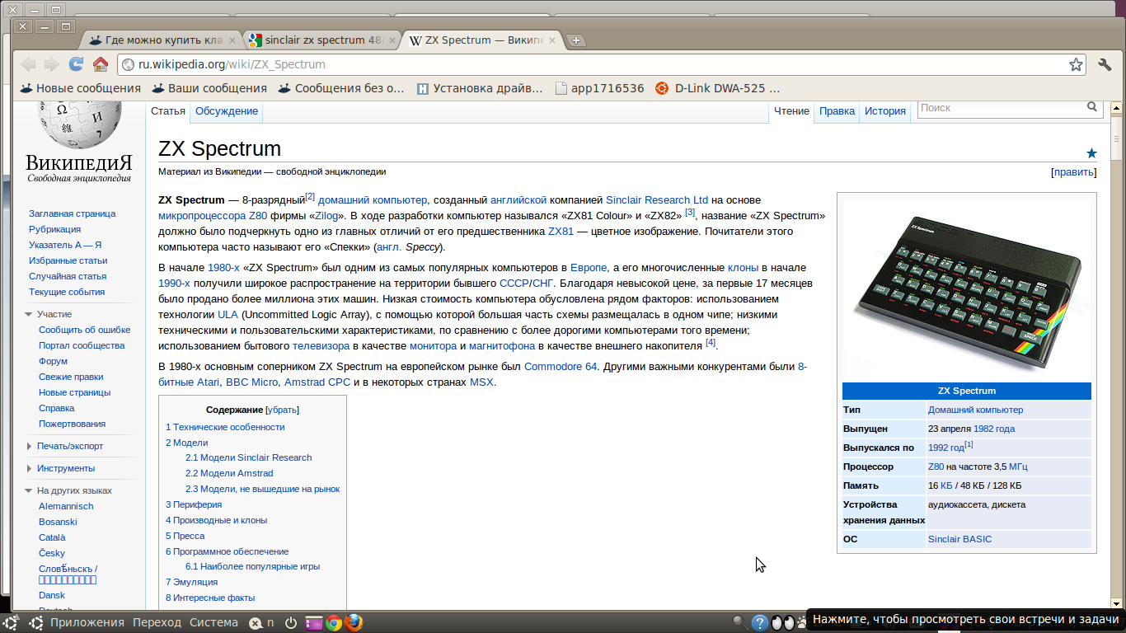This screenshot has height=633, width=1126.
Task: Click the Sinclair BASIC infobox link
Action: (959, 539)
